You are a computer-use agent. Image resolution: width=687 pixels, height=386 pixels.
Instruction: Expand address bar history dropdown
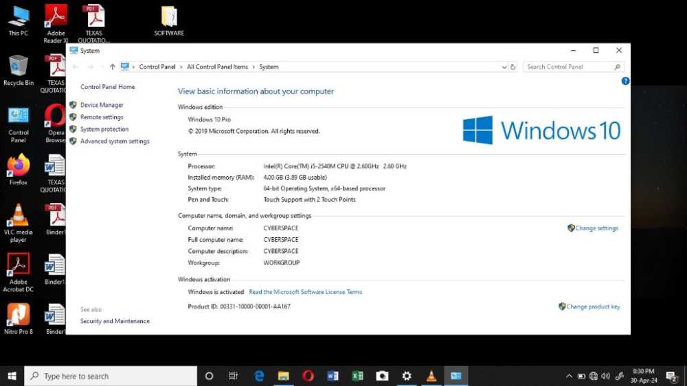click(x=504, y=67)
